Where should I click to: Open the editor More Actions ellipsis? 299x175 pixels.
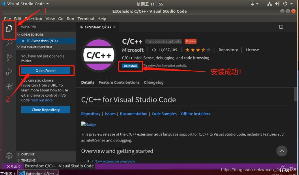(x=290, y=27)
